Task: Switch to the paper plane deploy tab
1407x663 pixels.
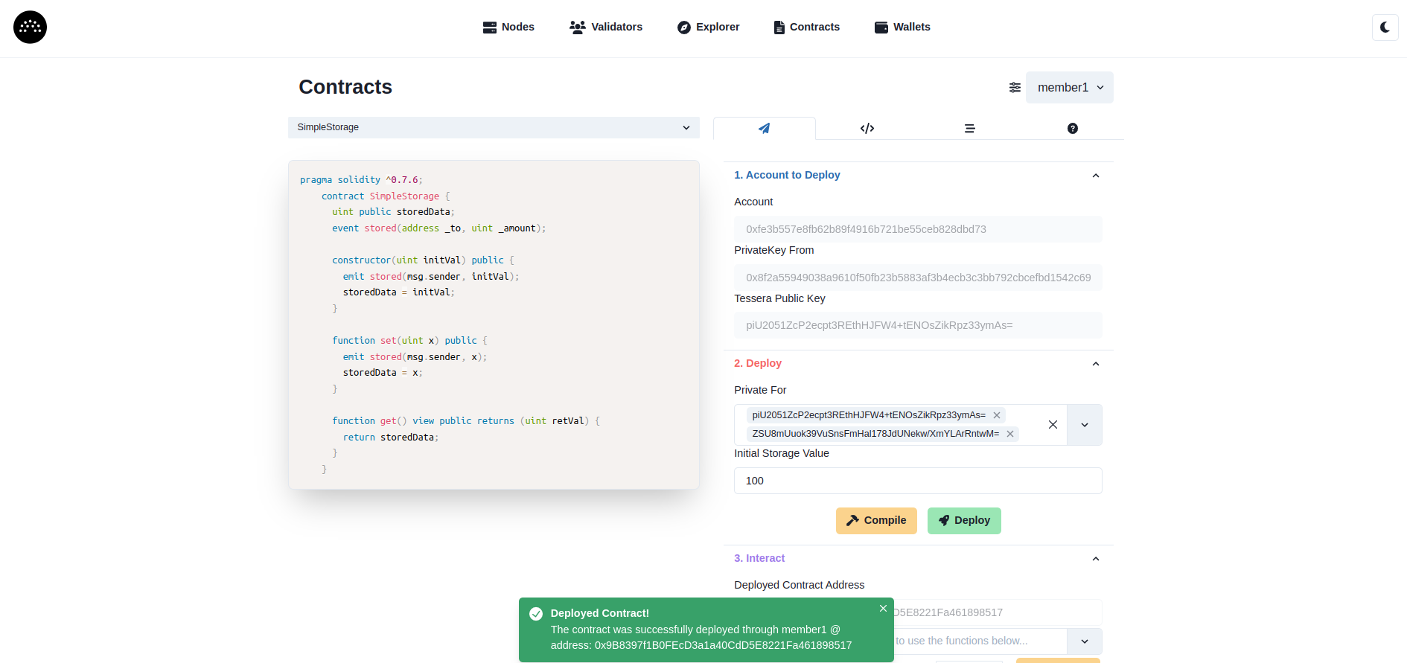Action: (x=764, y=129)
